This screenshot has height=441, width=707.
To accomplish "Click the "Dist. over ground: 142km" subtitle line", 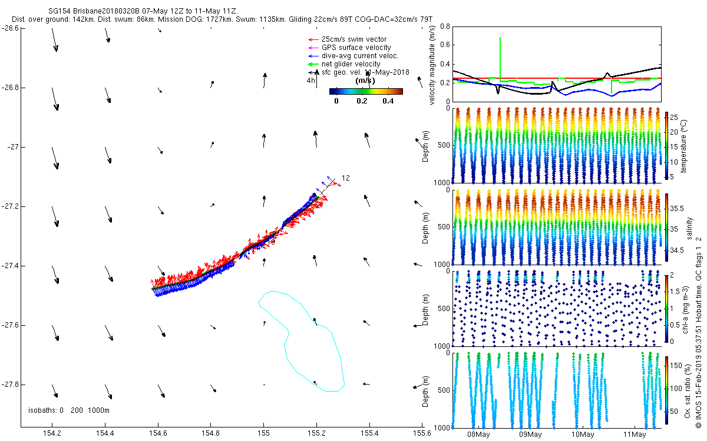I will pos(222,19).
